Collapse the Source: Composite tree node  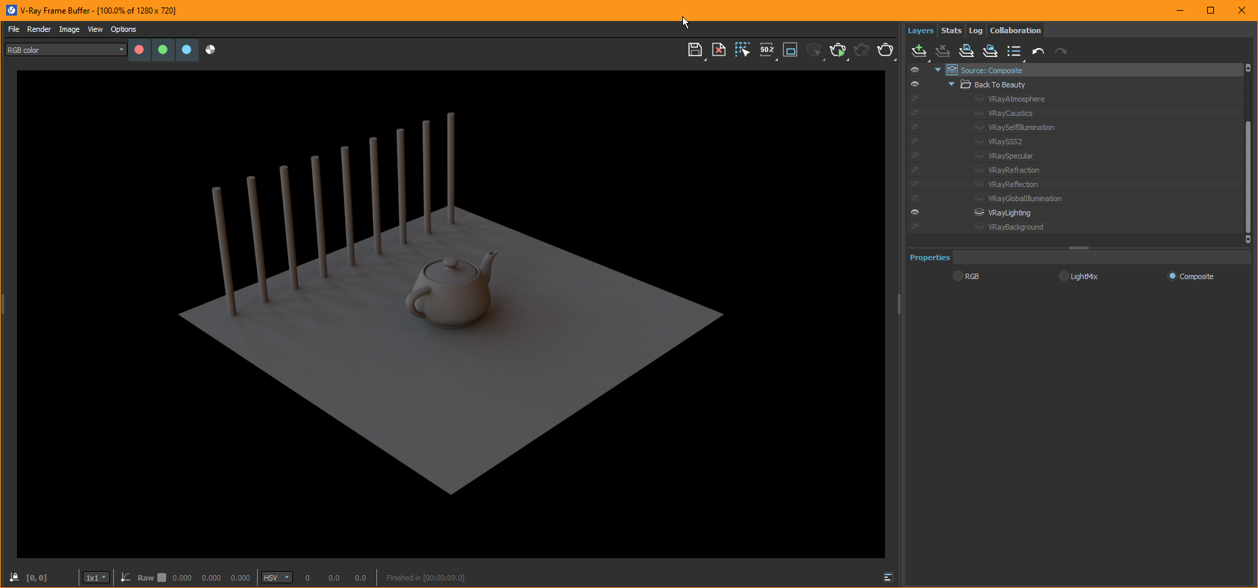coord(938,70)
